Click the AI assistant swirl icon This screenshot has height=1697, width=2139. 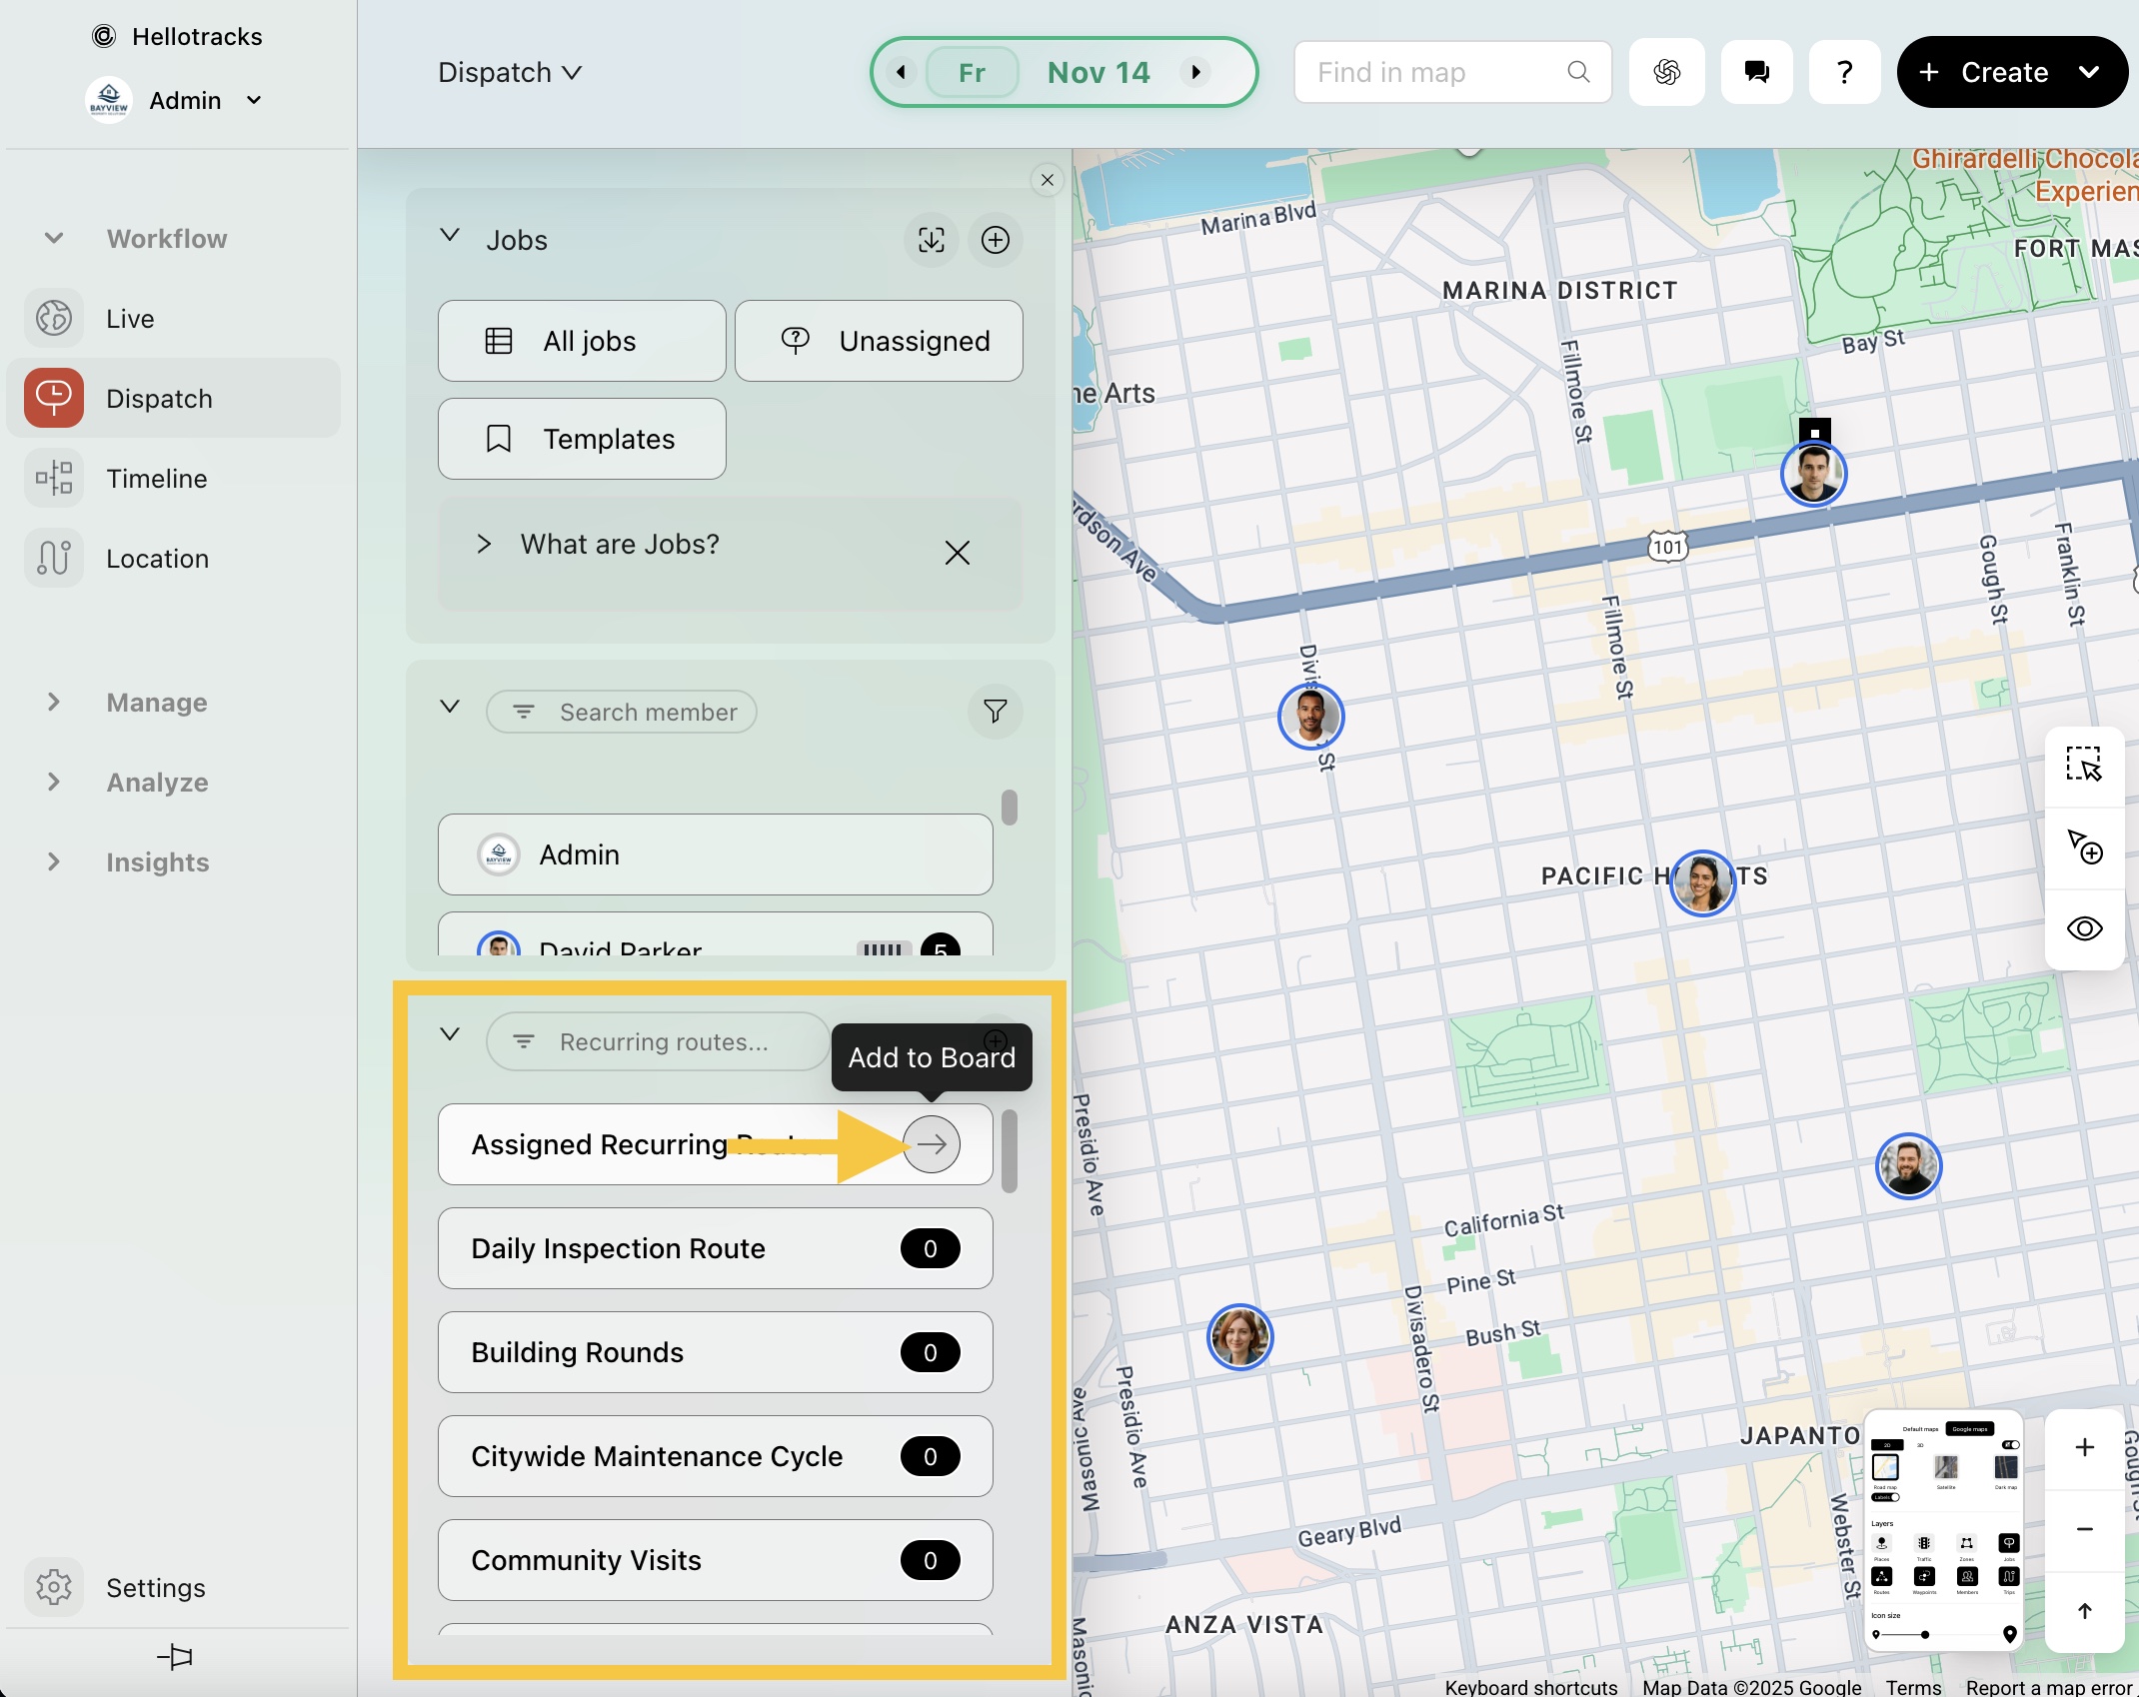[x=1666, y=72]
